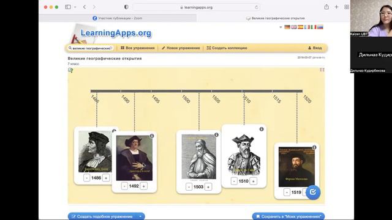Expand the arrow on 'Создать подобное упражнение'
The height and width of the screenshot is (220, 392).
pos(140,216)
